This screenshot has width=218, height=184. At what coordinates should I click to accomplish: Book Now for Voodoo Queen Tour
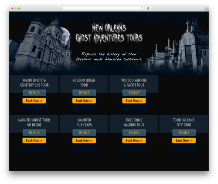tap(84, 100)
